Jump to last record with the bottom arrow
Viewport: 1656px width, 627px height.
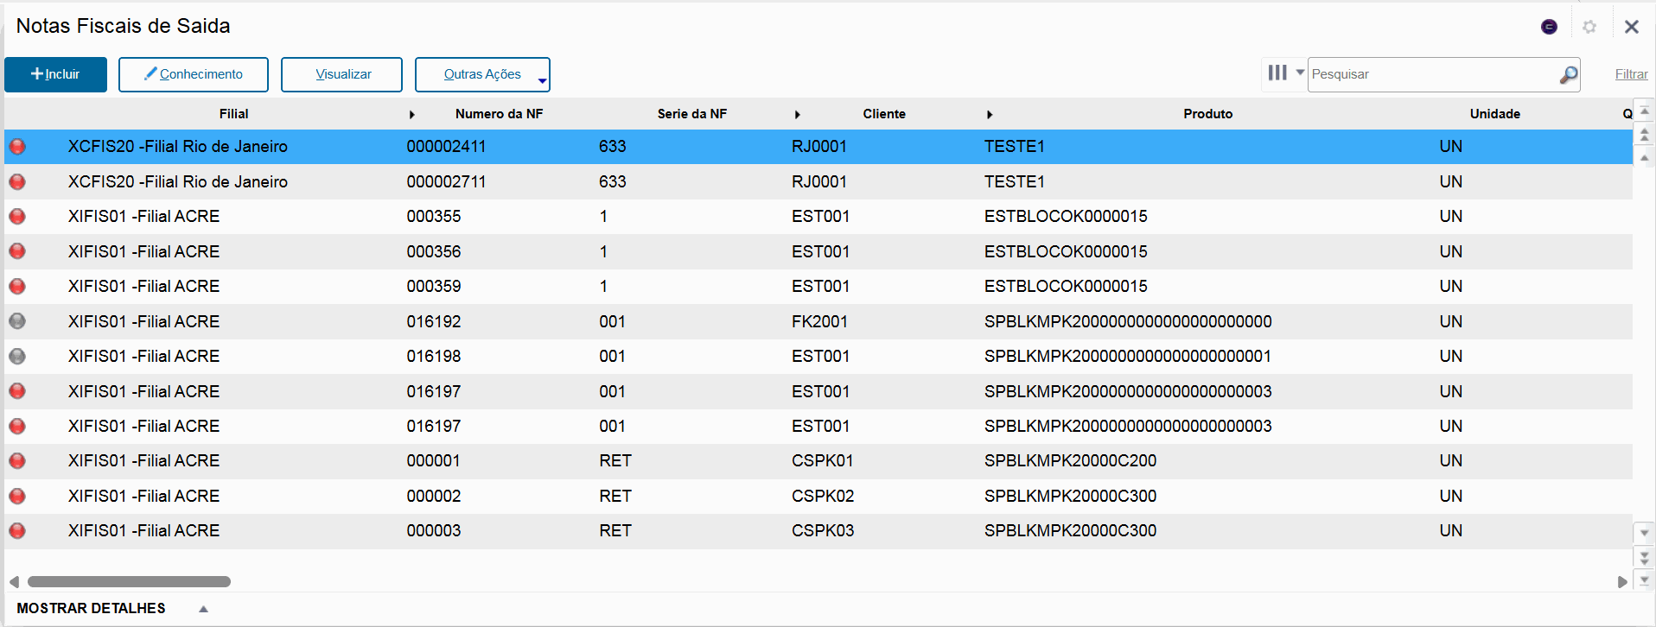[x=1644, y=579]
